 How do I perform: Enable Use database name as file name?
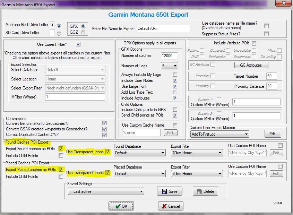click(x=266, y=26)
